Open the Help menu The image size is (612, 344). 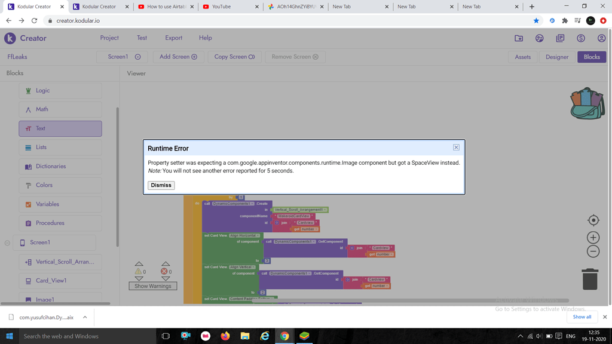[x=206, y=38]
